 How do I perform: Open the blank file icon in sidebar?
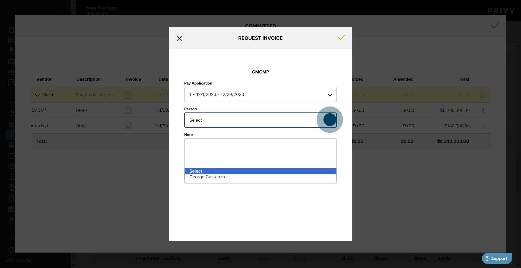tap(11, 199)
